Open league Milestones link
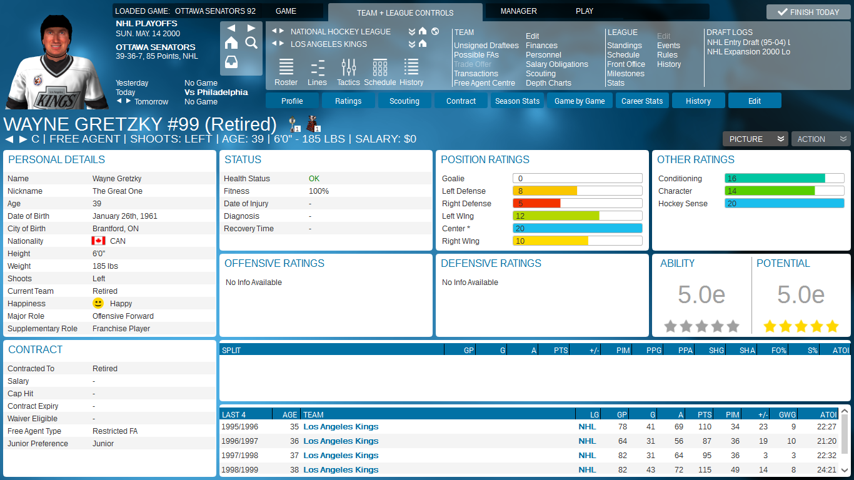 626,74
